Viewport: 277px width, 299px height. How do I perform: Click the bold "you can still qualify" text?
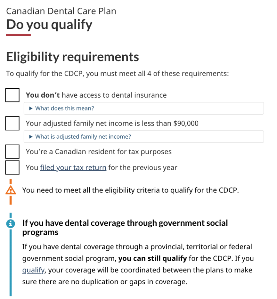point(153,258)
